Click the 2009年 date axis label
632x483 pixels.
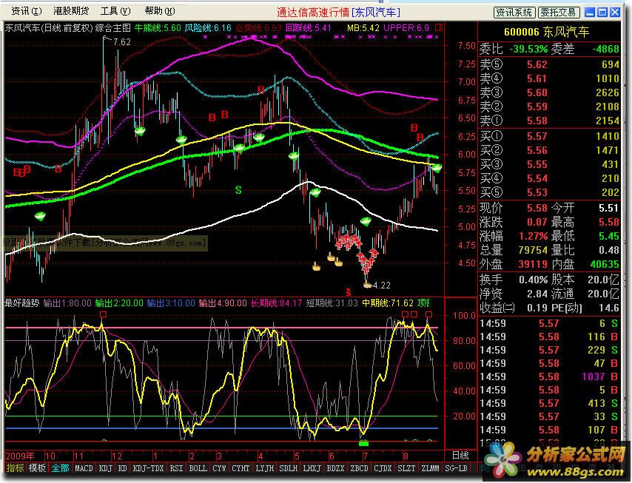point(20,456)
